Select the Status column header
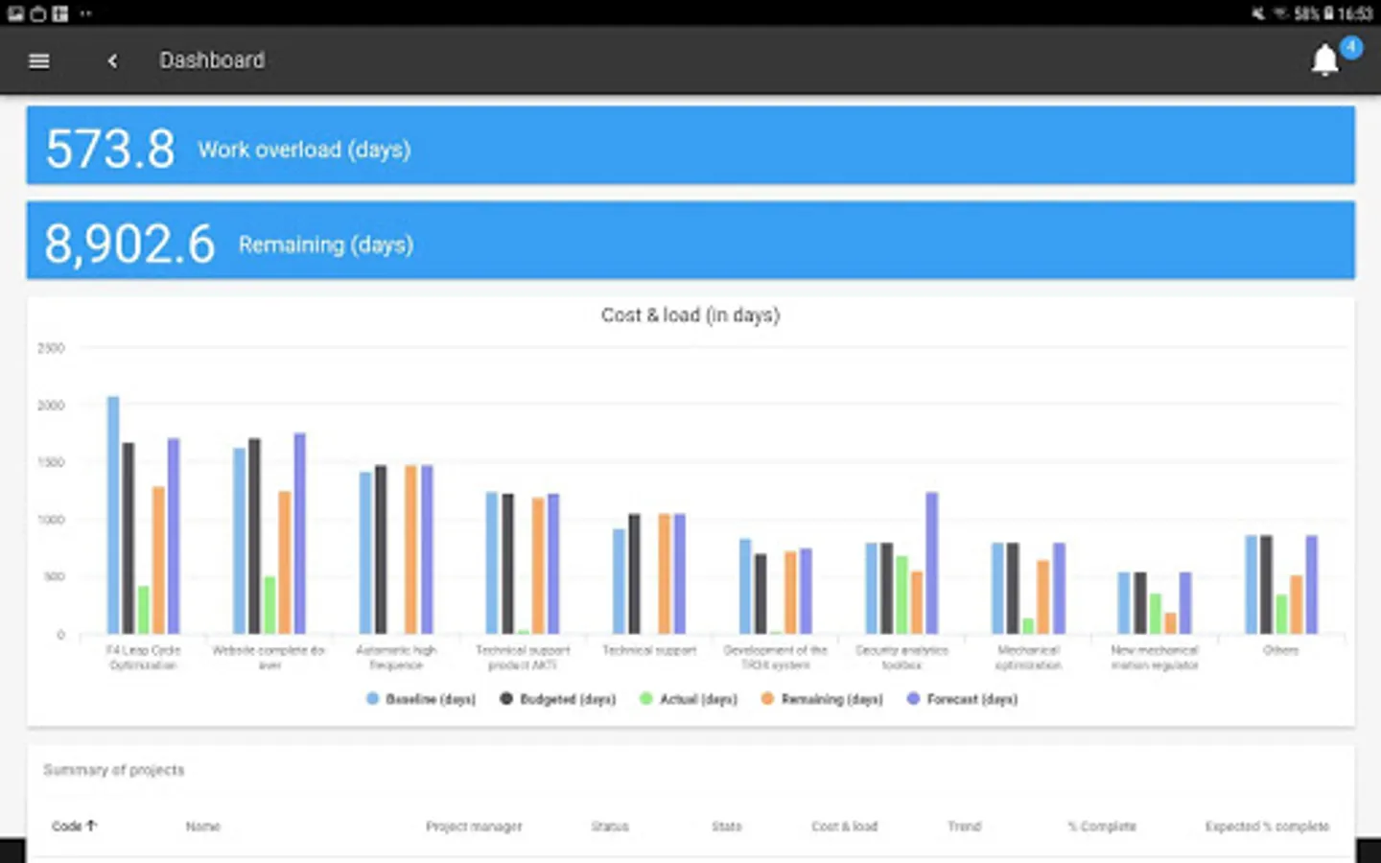Image resolution: width=1381 pixels, height=863 pixels. point(610,826)
